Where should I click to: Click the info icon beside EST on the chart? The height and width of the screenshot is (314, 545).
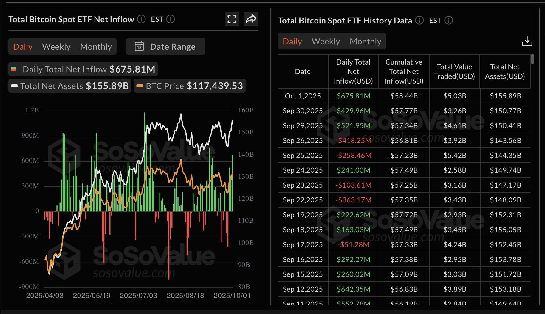click(170, 19)
